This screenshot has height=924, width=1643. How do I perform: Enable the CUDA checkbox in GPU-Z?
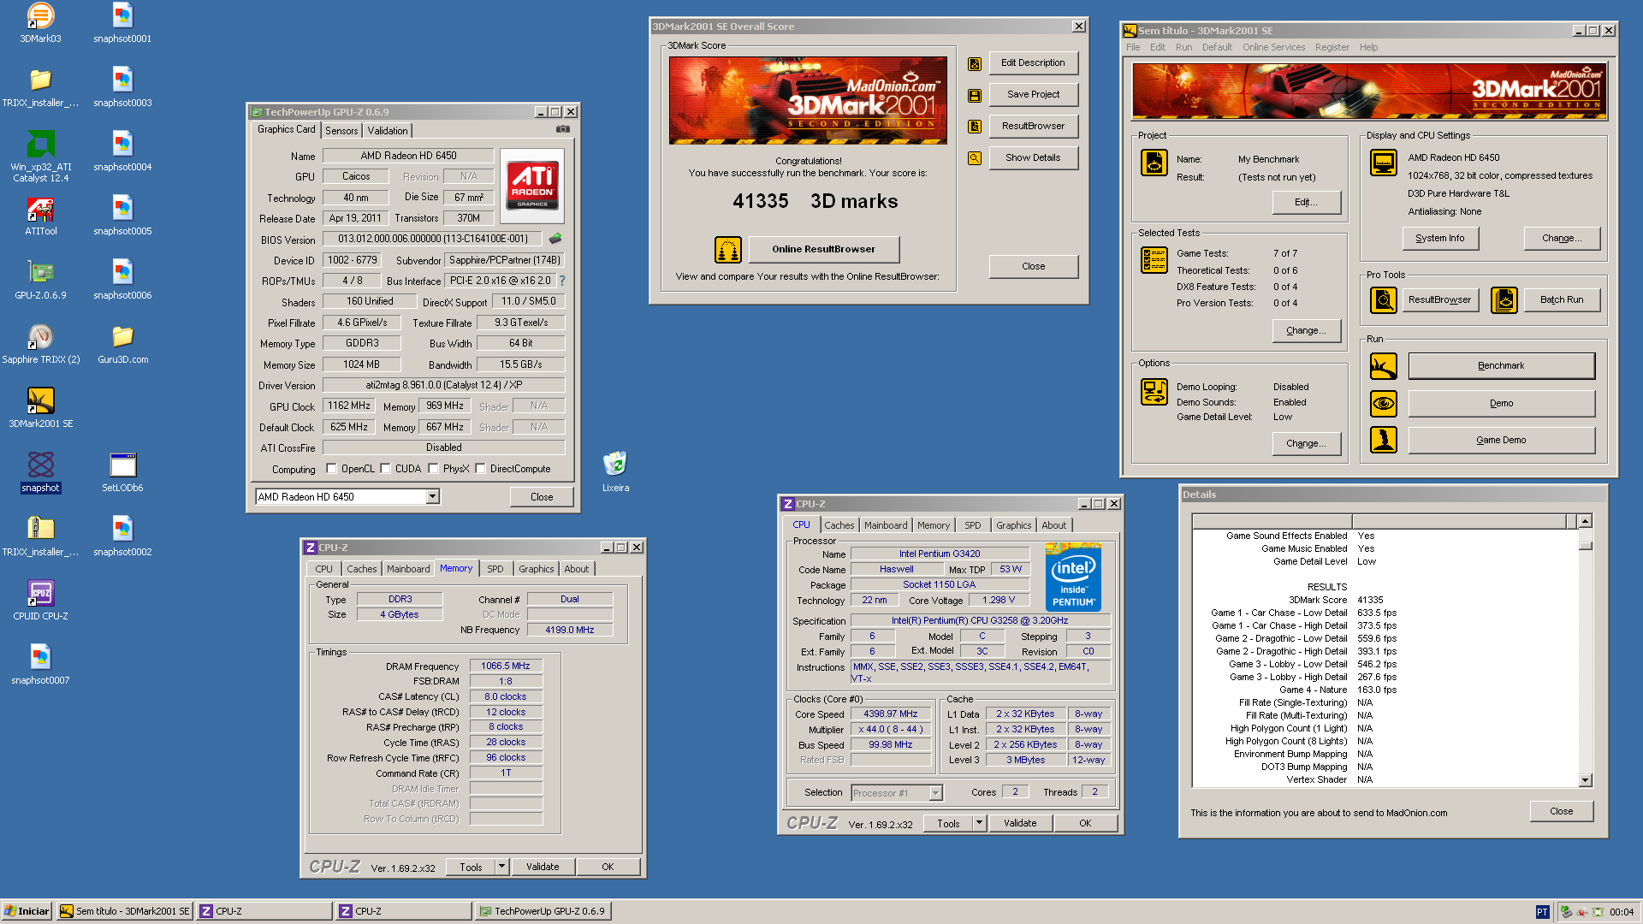pos(385,469)
